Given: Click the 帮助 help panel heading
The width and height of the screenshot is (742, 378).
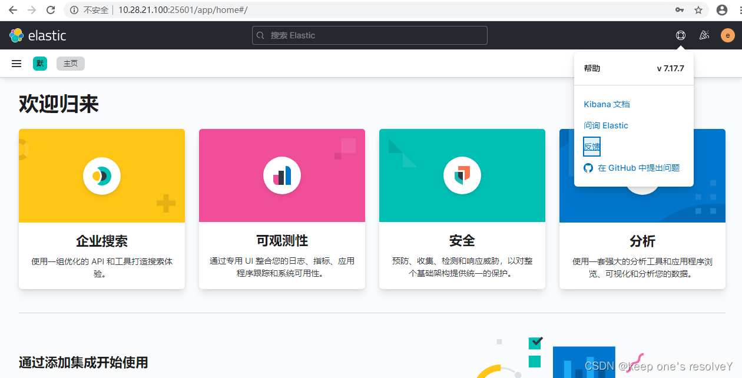Looking at the screenshot, I should [x=592, y=68].
